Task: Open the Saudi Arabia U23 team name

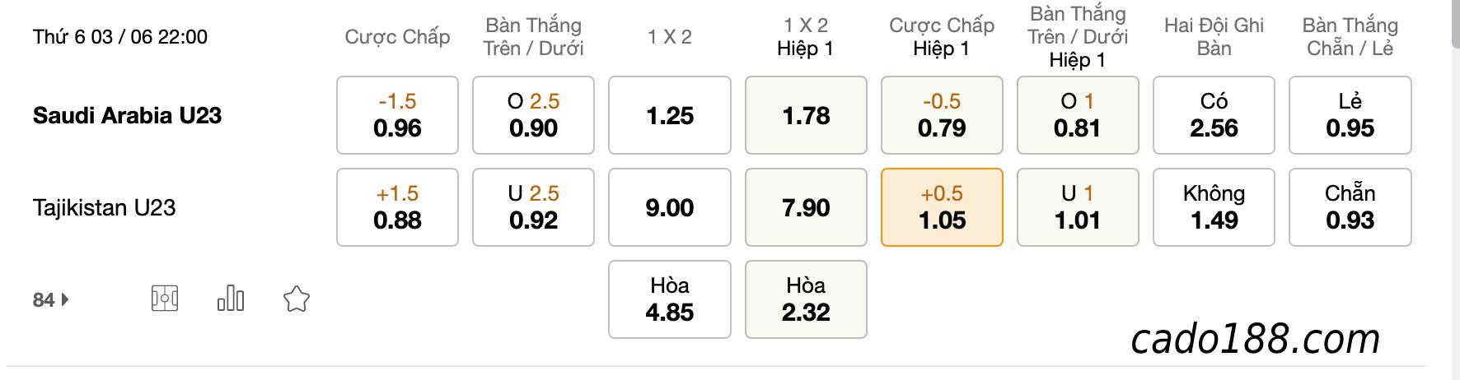Action: pos(128,115)
